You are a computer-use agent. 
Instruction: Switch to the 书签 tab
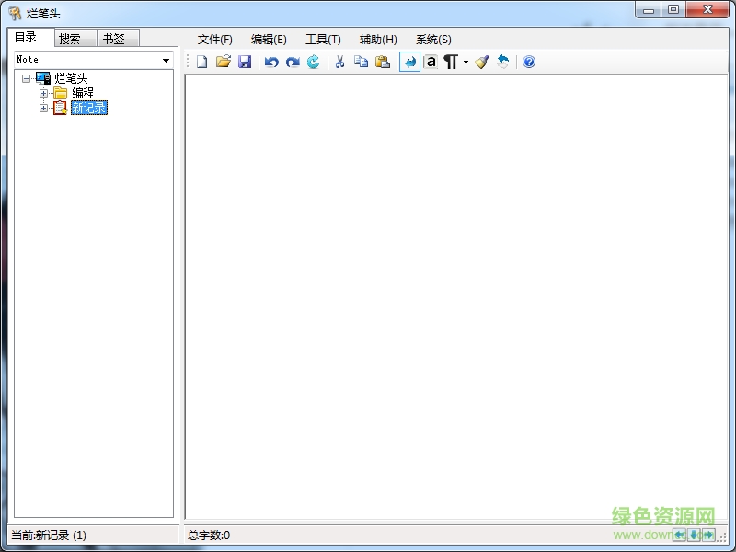[x=118, y=39]
